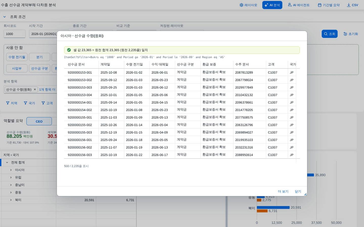Expand the 유럽 region row
The width and height of the screenshot is (364, 227).
pos(11,178)
